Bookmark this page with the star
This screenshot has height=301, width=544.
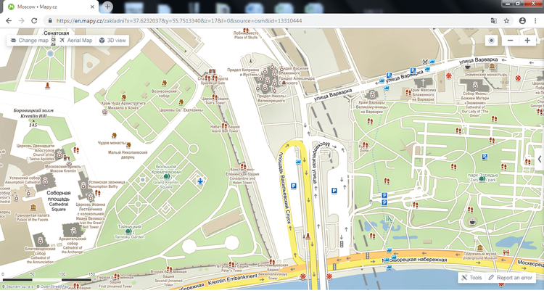[506, 21]
